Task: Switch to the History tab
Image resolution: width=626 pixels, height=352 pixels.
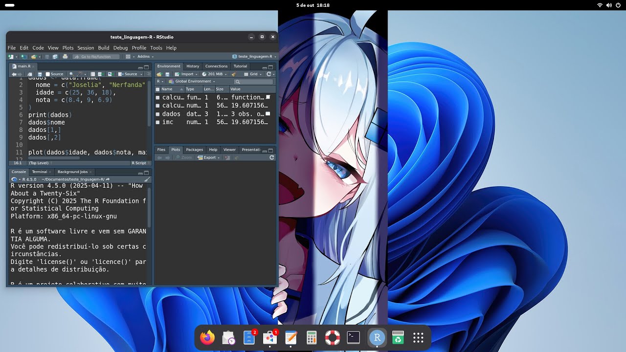Action: click(x=193, y=66)
